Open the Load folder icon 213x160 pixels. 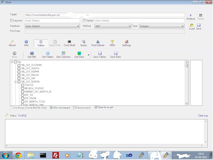click(x=192, y=25)
